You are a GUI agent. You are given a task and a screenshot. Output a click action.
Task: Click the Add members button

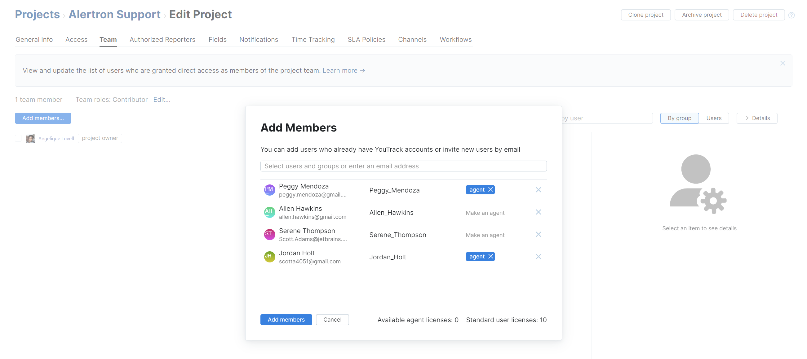pyautogui.click(x=286, y=319)
